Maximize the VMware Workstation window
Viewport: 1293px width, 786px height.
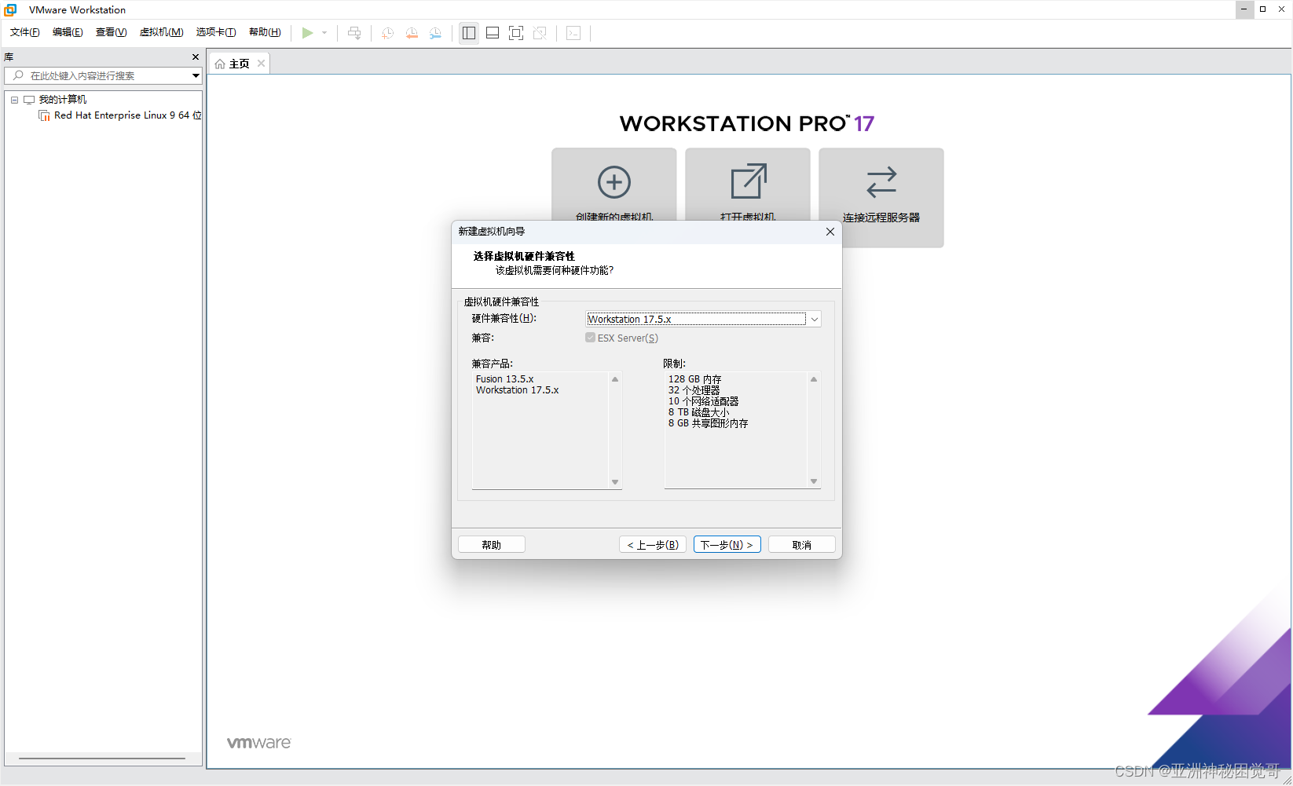[x=1263, y=9]
